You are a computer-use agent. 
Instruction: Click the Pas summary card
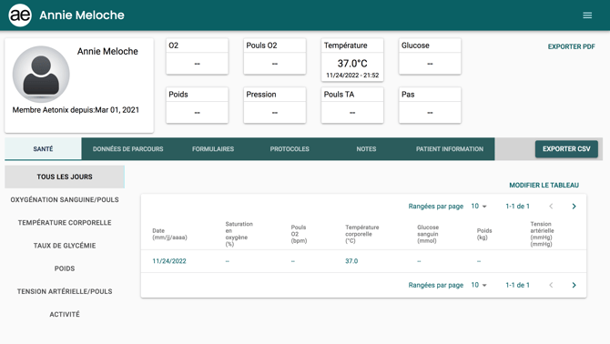430,106
